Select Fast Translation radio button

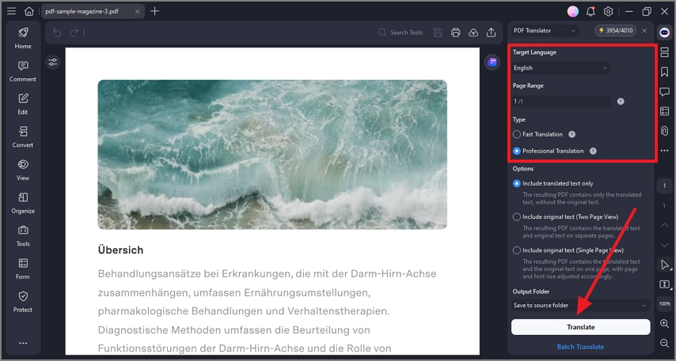coord(516,134)
